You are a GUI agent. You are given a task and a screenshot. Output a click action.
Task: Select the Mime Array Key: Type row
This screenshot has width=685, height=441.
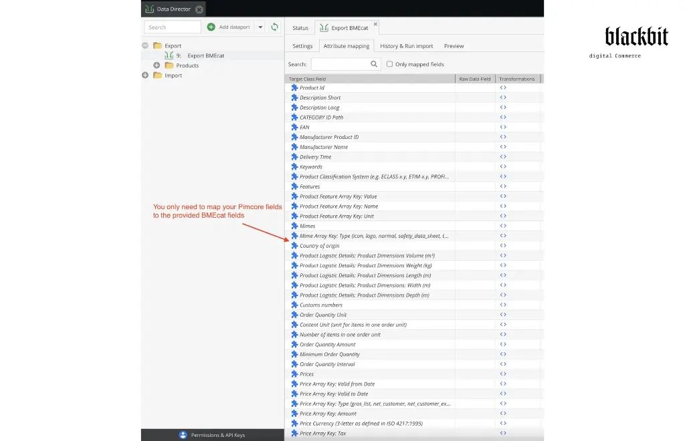click(413, 236)
